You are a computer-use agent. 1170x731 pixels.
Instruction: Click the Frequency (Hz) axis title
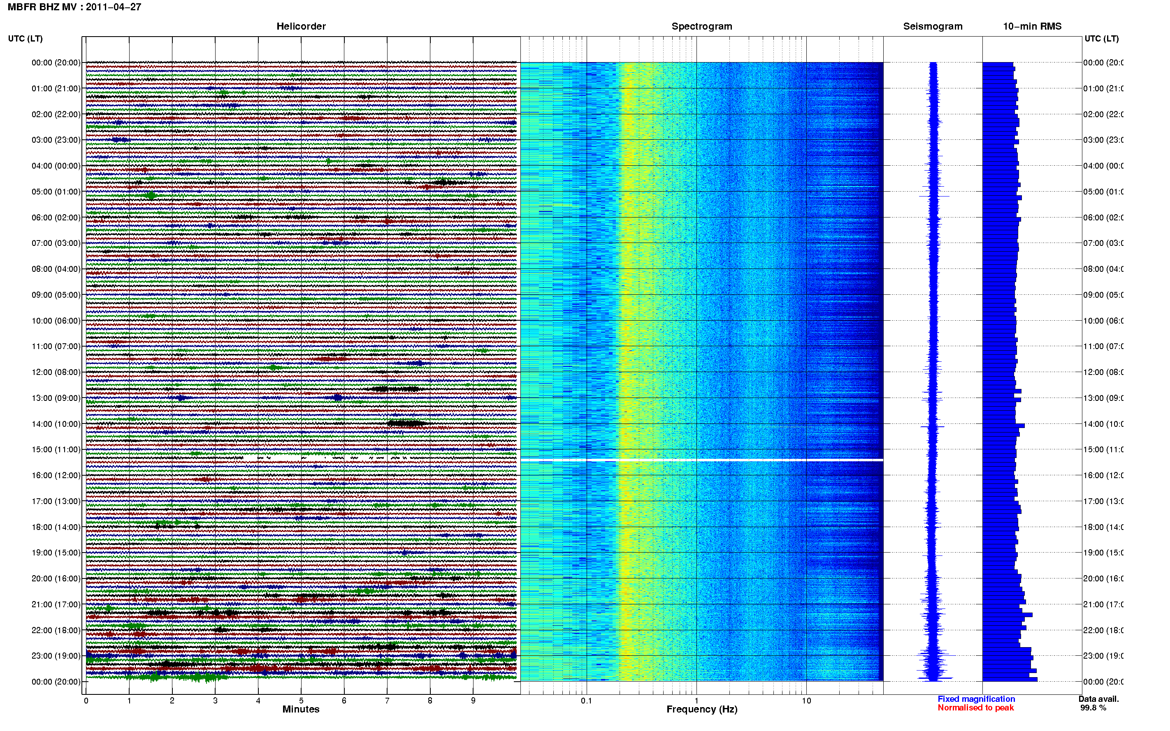click(x=702, y=710)
